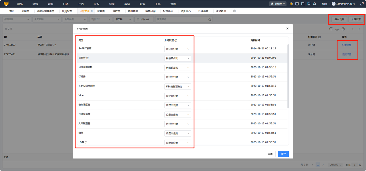
Task: Click the task list note icon in header
Action: coord(303,4)
